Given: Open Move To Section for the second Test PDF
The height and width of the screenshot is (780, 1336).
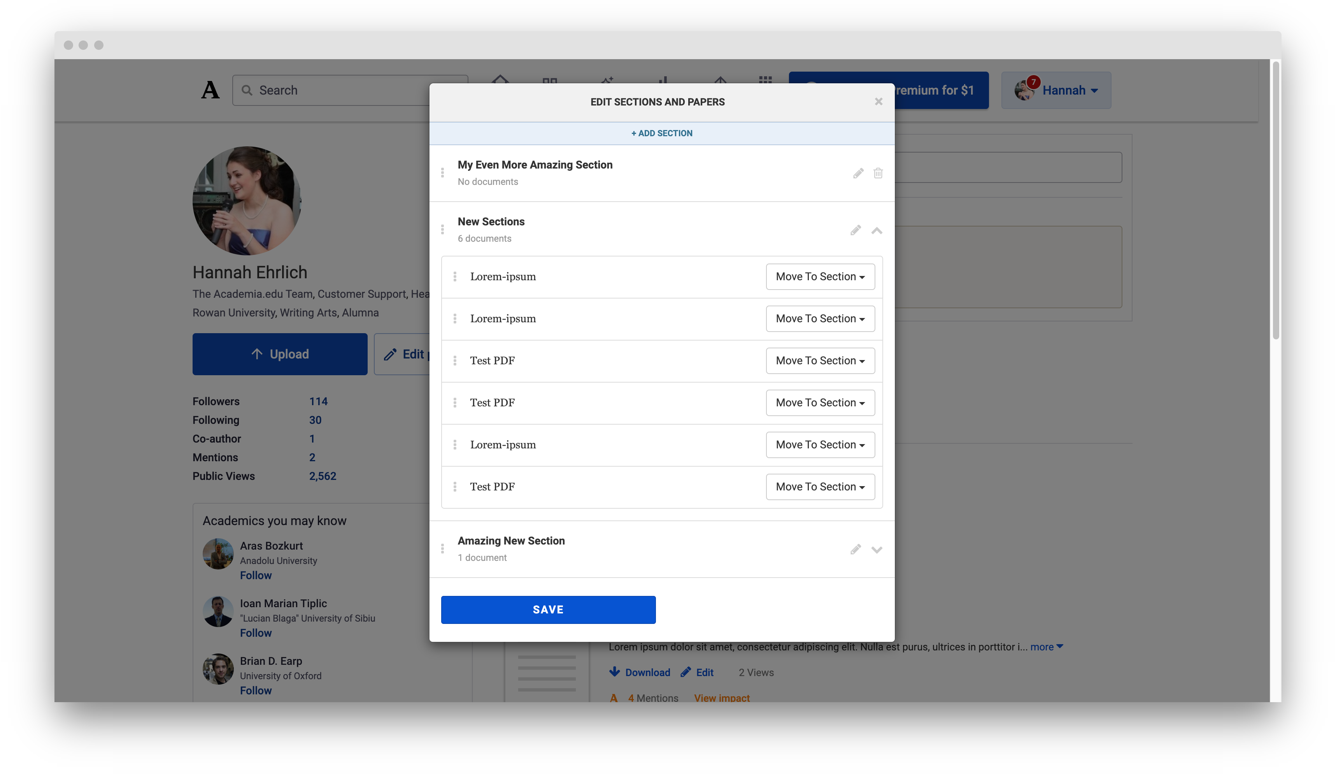Looking at the screenshot, I should [820, 402].
